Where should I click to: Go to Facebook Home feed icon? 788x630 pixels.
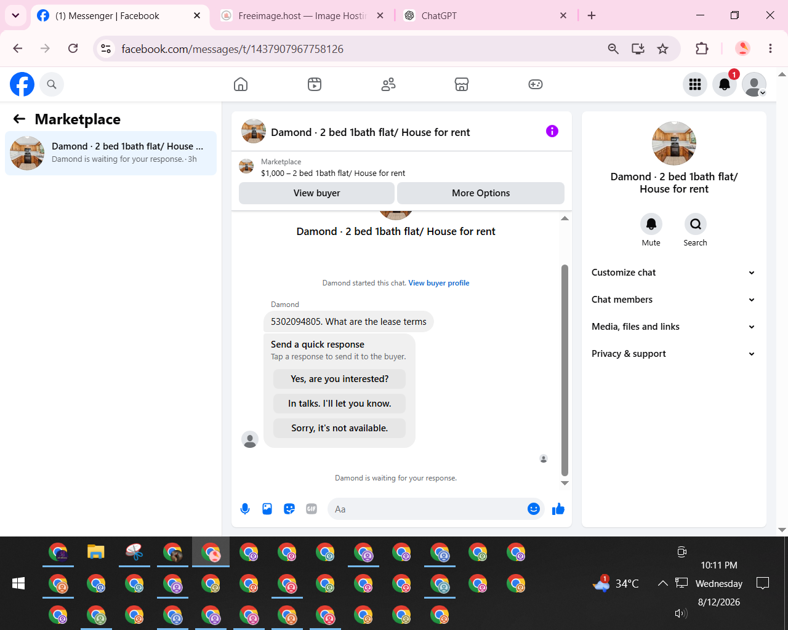[x=241, y=84]
